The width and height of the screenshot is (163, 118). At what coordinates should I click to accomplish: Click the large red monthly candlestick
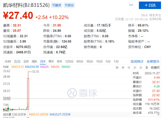[28, 94]
